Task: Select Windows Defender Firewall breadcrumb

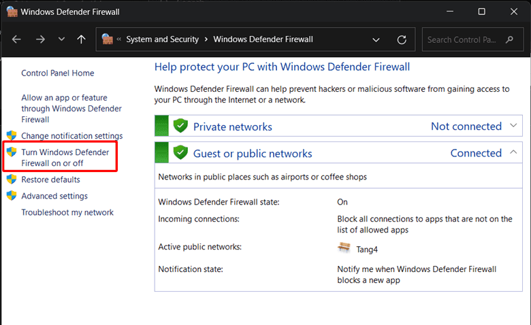Action: coord(263,39)
